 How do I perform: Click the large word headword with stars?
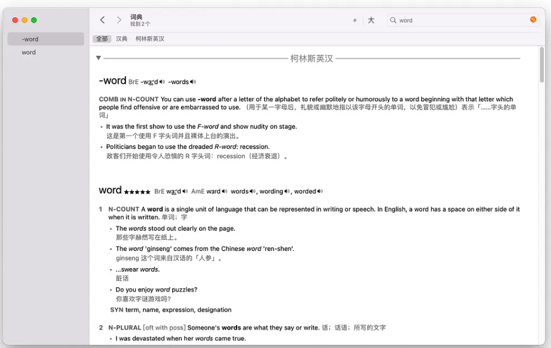pos(110,190)
